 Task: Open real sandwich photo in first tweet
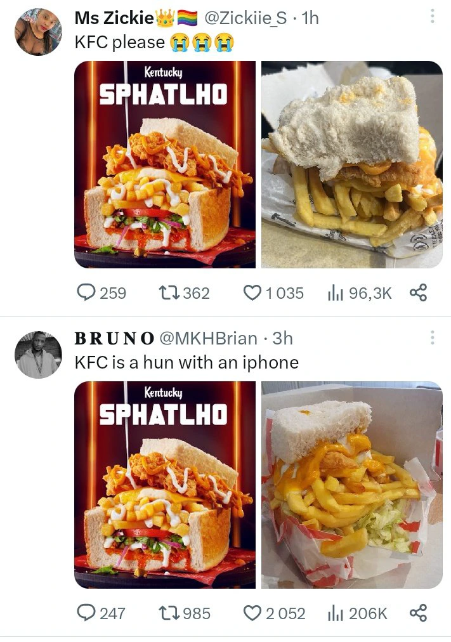coord(352,164)
